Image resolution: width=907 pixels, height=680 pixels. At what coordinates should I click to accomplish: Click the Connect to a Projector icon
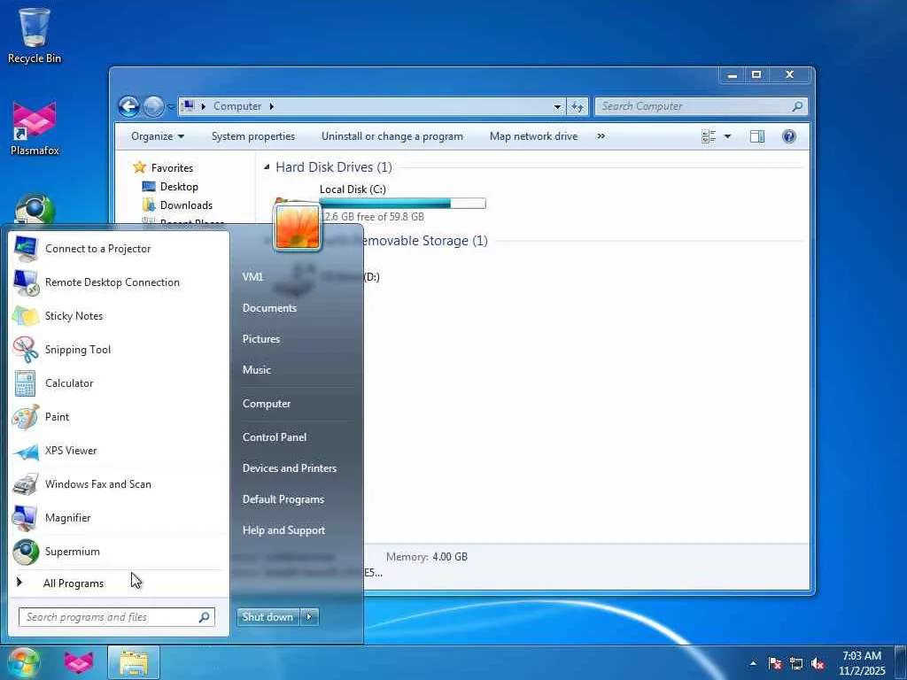pyautogui.click(x=26, y=249)
